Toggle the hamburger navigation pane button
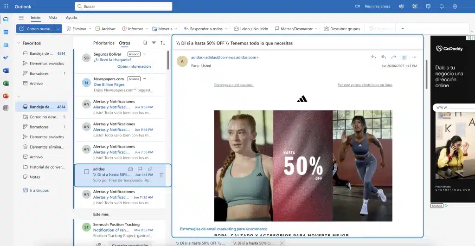This screenshot has width=475, height=246. [21, 18]
